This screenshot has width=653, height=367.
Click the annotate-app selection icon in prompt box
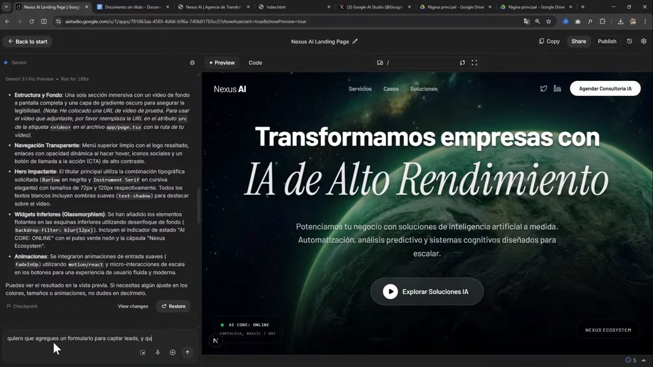tap(143, 352)
